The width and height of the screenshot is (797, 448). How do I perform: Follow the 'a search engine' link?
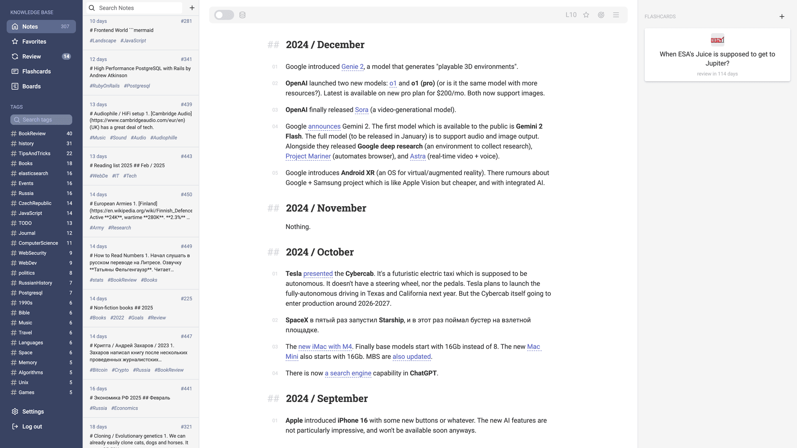tap(348, 373)
